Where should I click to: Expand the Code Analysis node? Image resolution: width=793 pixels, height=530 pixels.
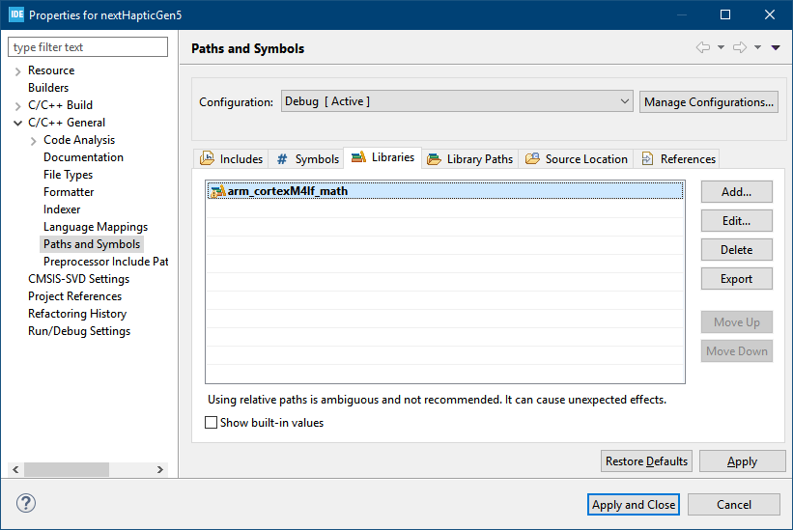point(33,141)
